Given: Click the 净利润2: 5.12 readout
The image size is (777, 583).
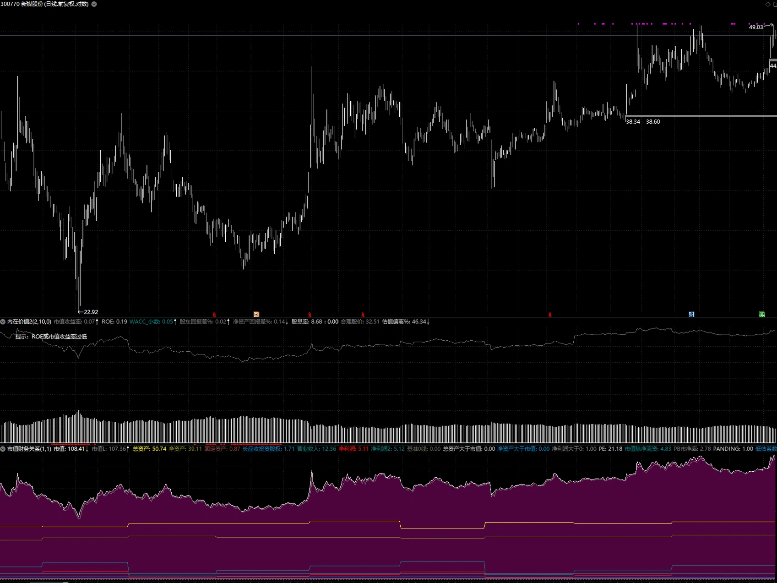Looking at the screenshot, I should pos(388,449).
